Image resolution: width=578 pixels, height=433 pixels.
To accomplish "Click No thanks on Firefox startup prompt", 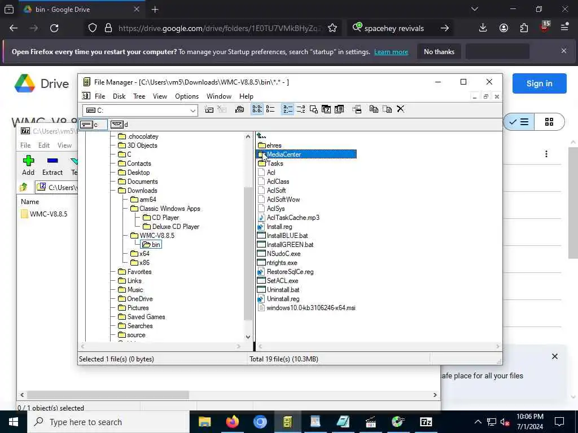I will coord(439,52).
